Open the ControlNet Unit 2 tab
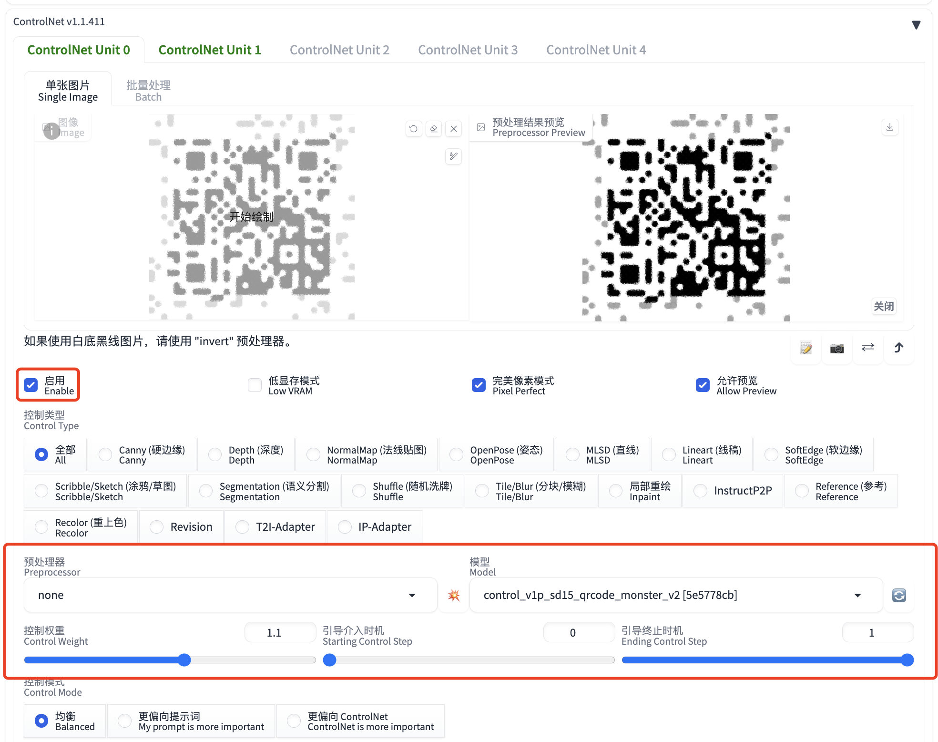The width and height of the screenshot is (938, 742). 339,50
